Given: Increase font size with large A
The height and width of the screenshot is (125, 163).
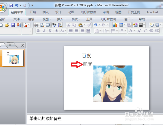Looking at the screenshot, I should (139, 31).
